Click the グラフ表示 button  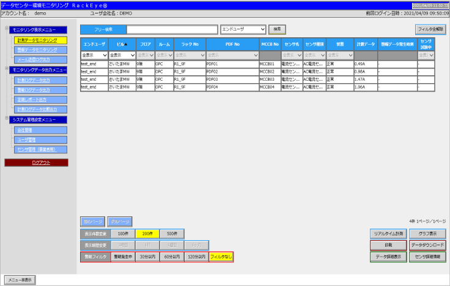click(x=427, y=234)
